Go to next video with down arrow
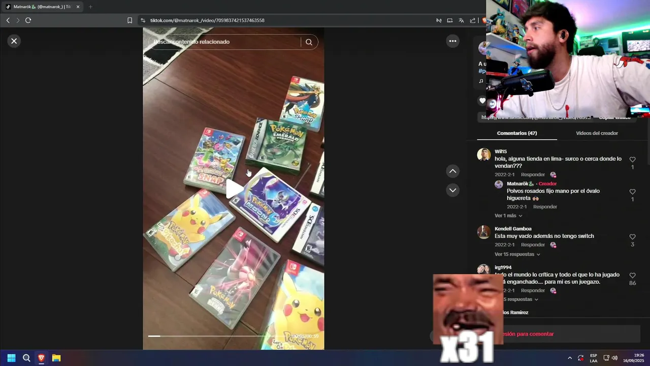 click(452, 190)
